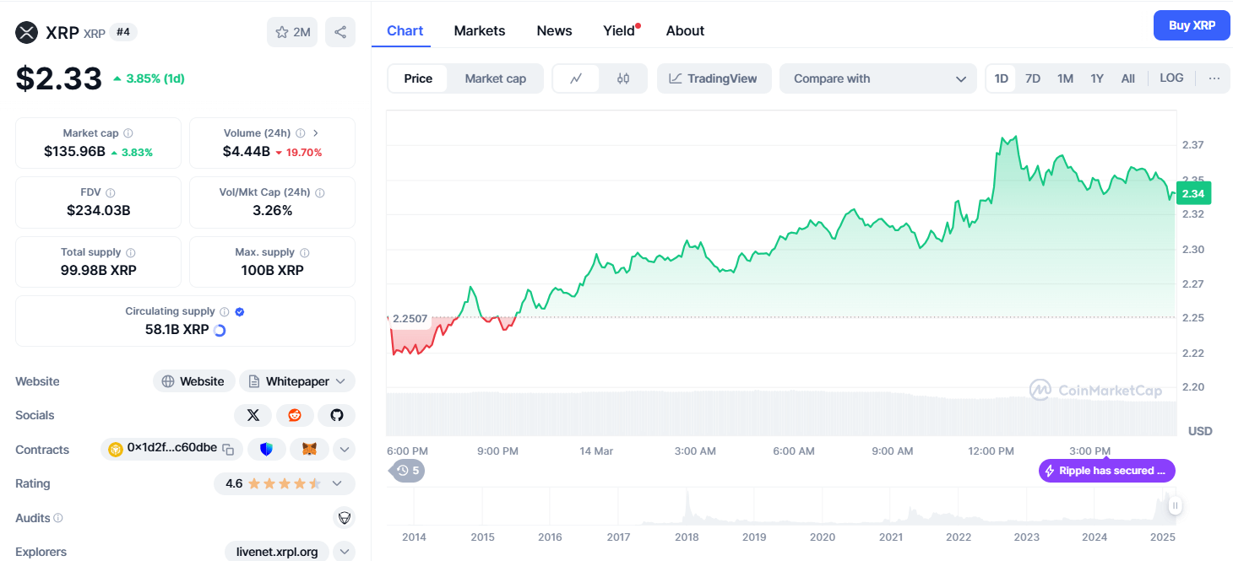Copy the 0x1d2f...c60dbe contract address
1233x561 pixels.
tap(228, 449)
